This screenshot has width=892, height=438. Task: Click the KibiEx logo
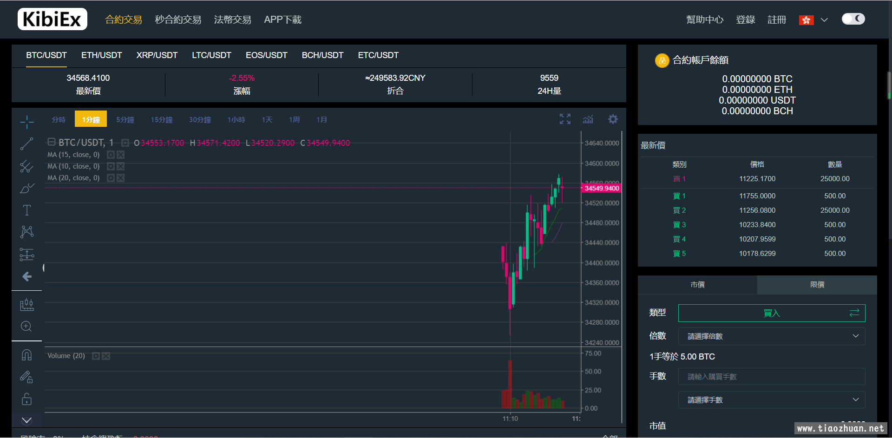52,20
